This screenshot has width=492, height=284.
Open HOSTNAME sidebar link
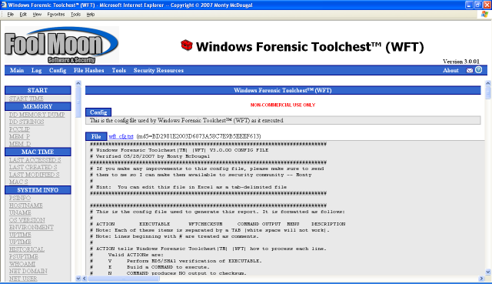pos(25,205)
